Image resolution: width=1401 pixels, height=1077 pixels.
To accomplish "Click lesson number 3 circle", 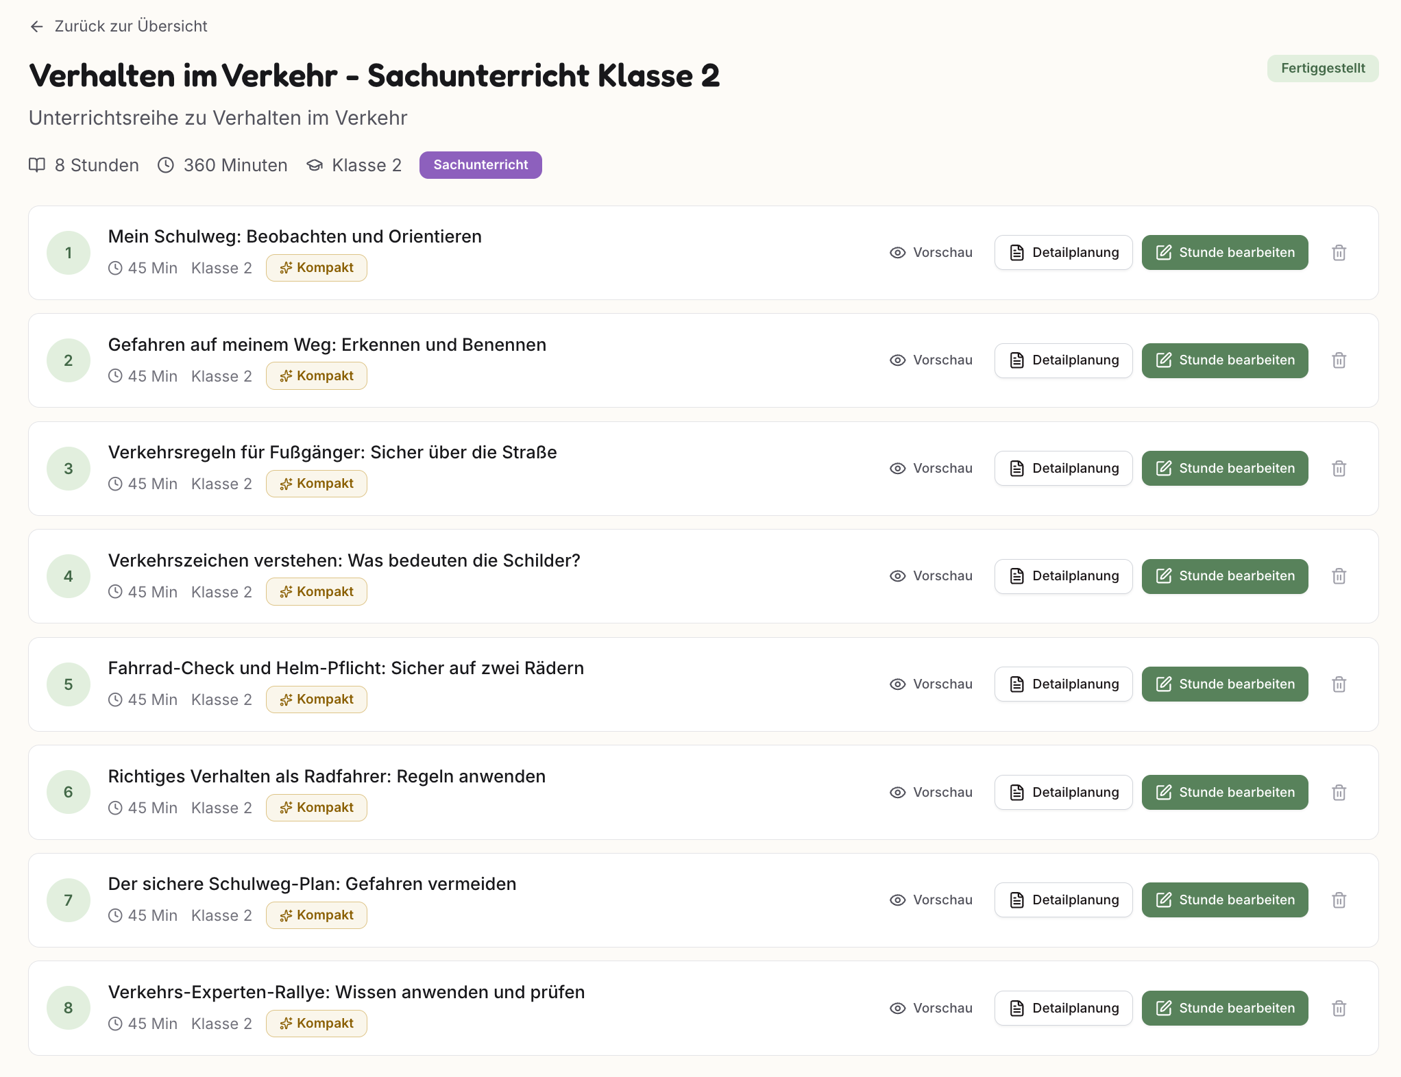I will coord(69,469).
